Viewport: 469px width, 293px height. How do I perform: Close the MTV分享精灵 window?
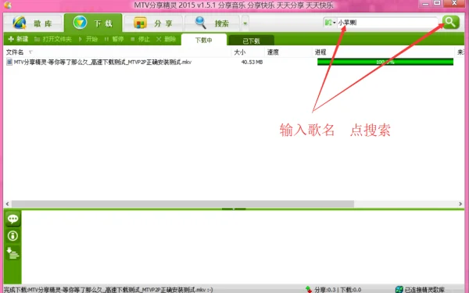[454, 4]
